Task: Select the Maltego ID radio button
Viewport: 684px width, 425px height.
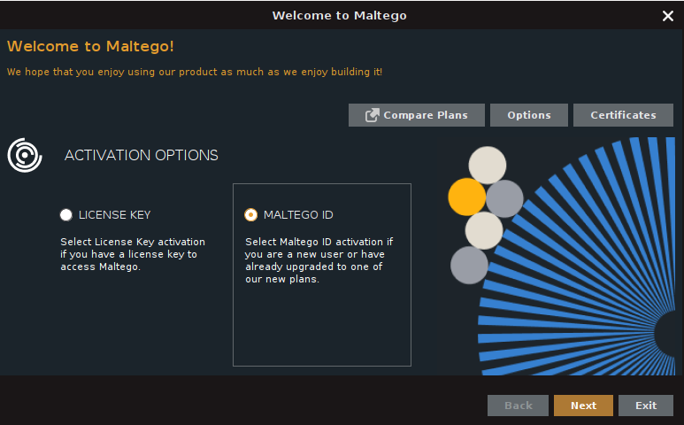Action: 250,215
